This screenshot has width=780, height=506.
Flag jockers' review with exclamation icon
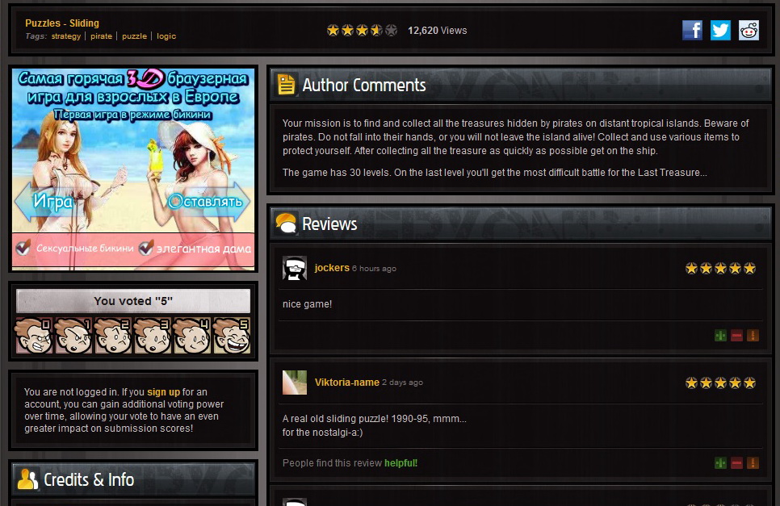(753, 336)
